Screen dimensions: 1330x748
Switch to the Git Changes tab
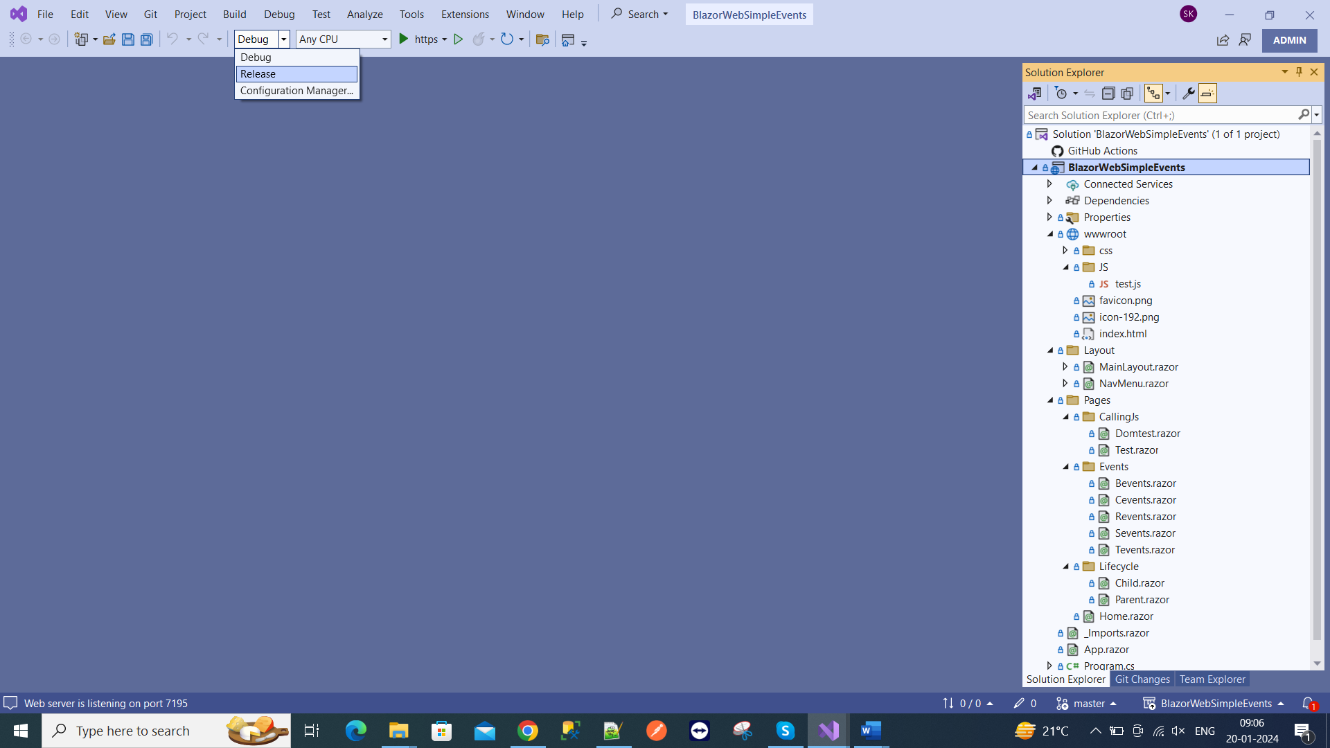tap(1142, 679)
